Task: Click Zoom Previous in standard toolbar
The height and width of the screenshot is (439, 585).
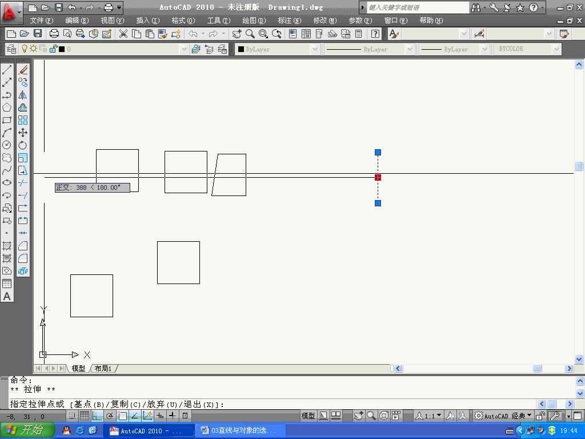Action: pyautogui.click(x=277, y=34)
